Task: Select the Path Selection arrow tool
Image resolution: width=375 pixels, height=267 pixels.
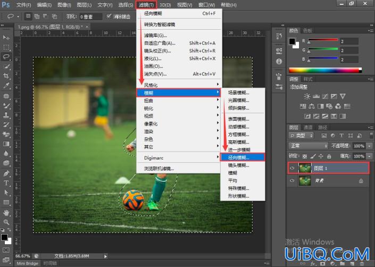Action: 6,193
